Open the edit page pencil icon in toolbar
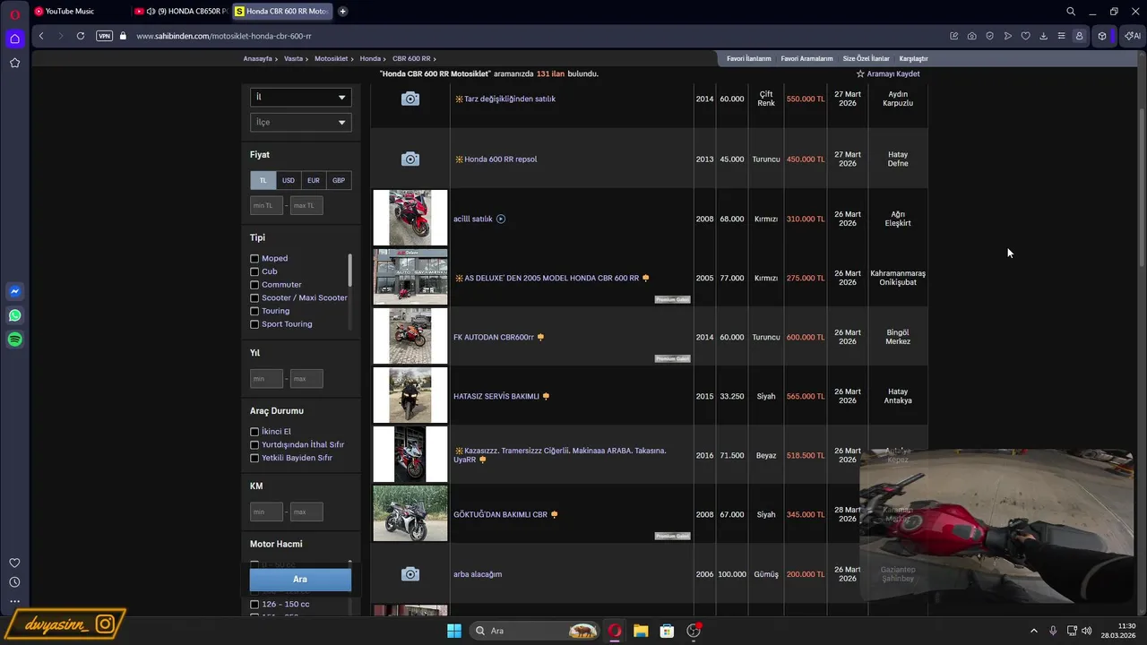 tap(954, 36)
